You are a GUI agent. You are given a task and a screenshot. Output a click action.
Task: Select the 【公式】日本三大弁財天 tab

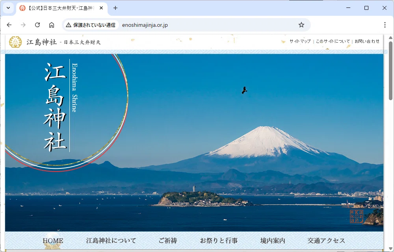(x=62, y=8)
